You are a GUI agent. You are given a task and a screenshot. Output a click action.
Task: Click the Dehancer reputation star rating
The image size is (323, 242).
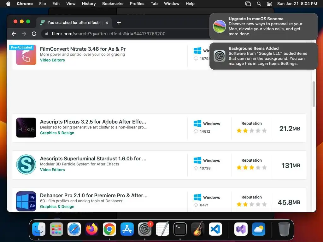251,204
